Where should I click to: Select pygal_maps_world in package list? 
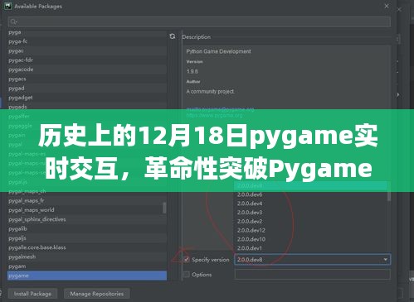(x=87, y=210)
